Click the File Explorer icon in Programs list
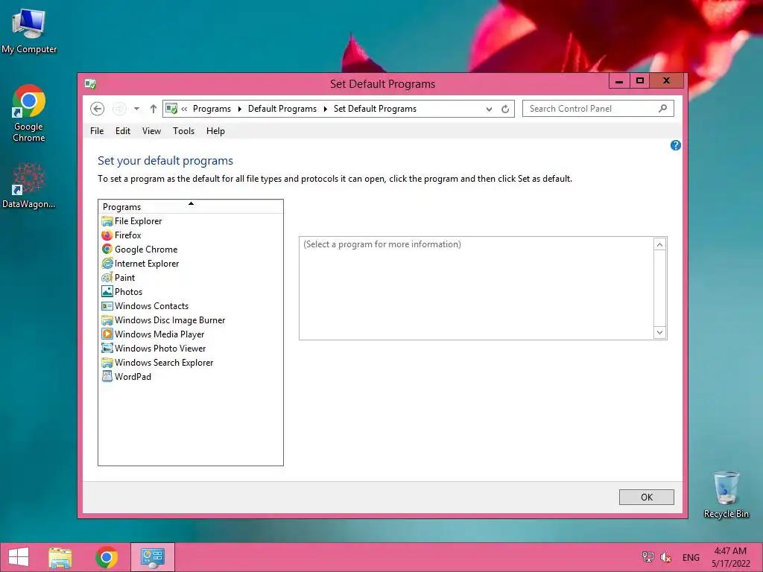This screenshot has height=572, width=763. point(107,221)
